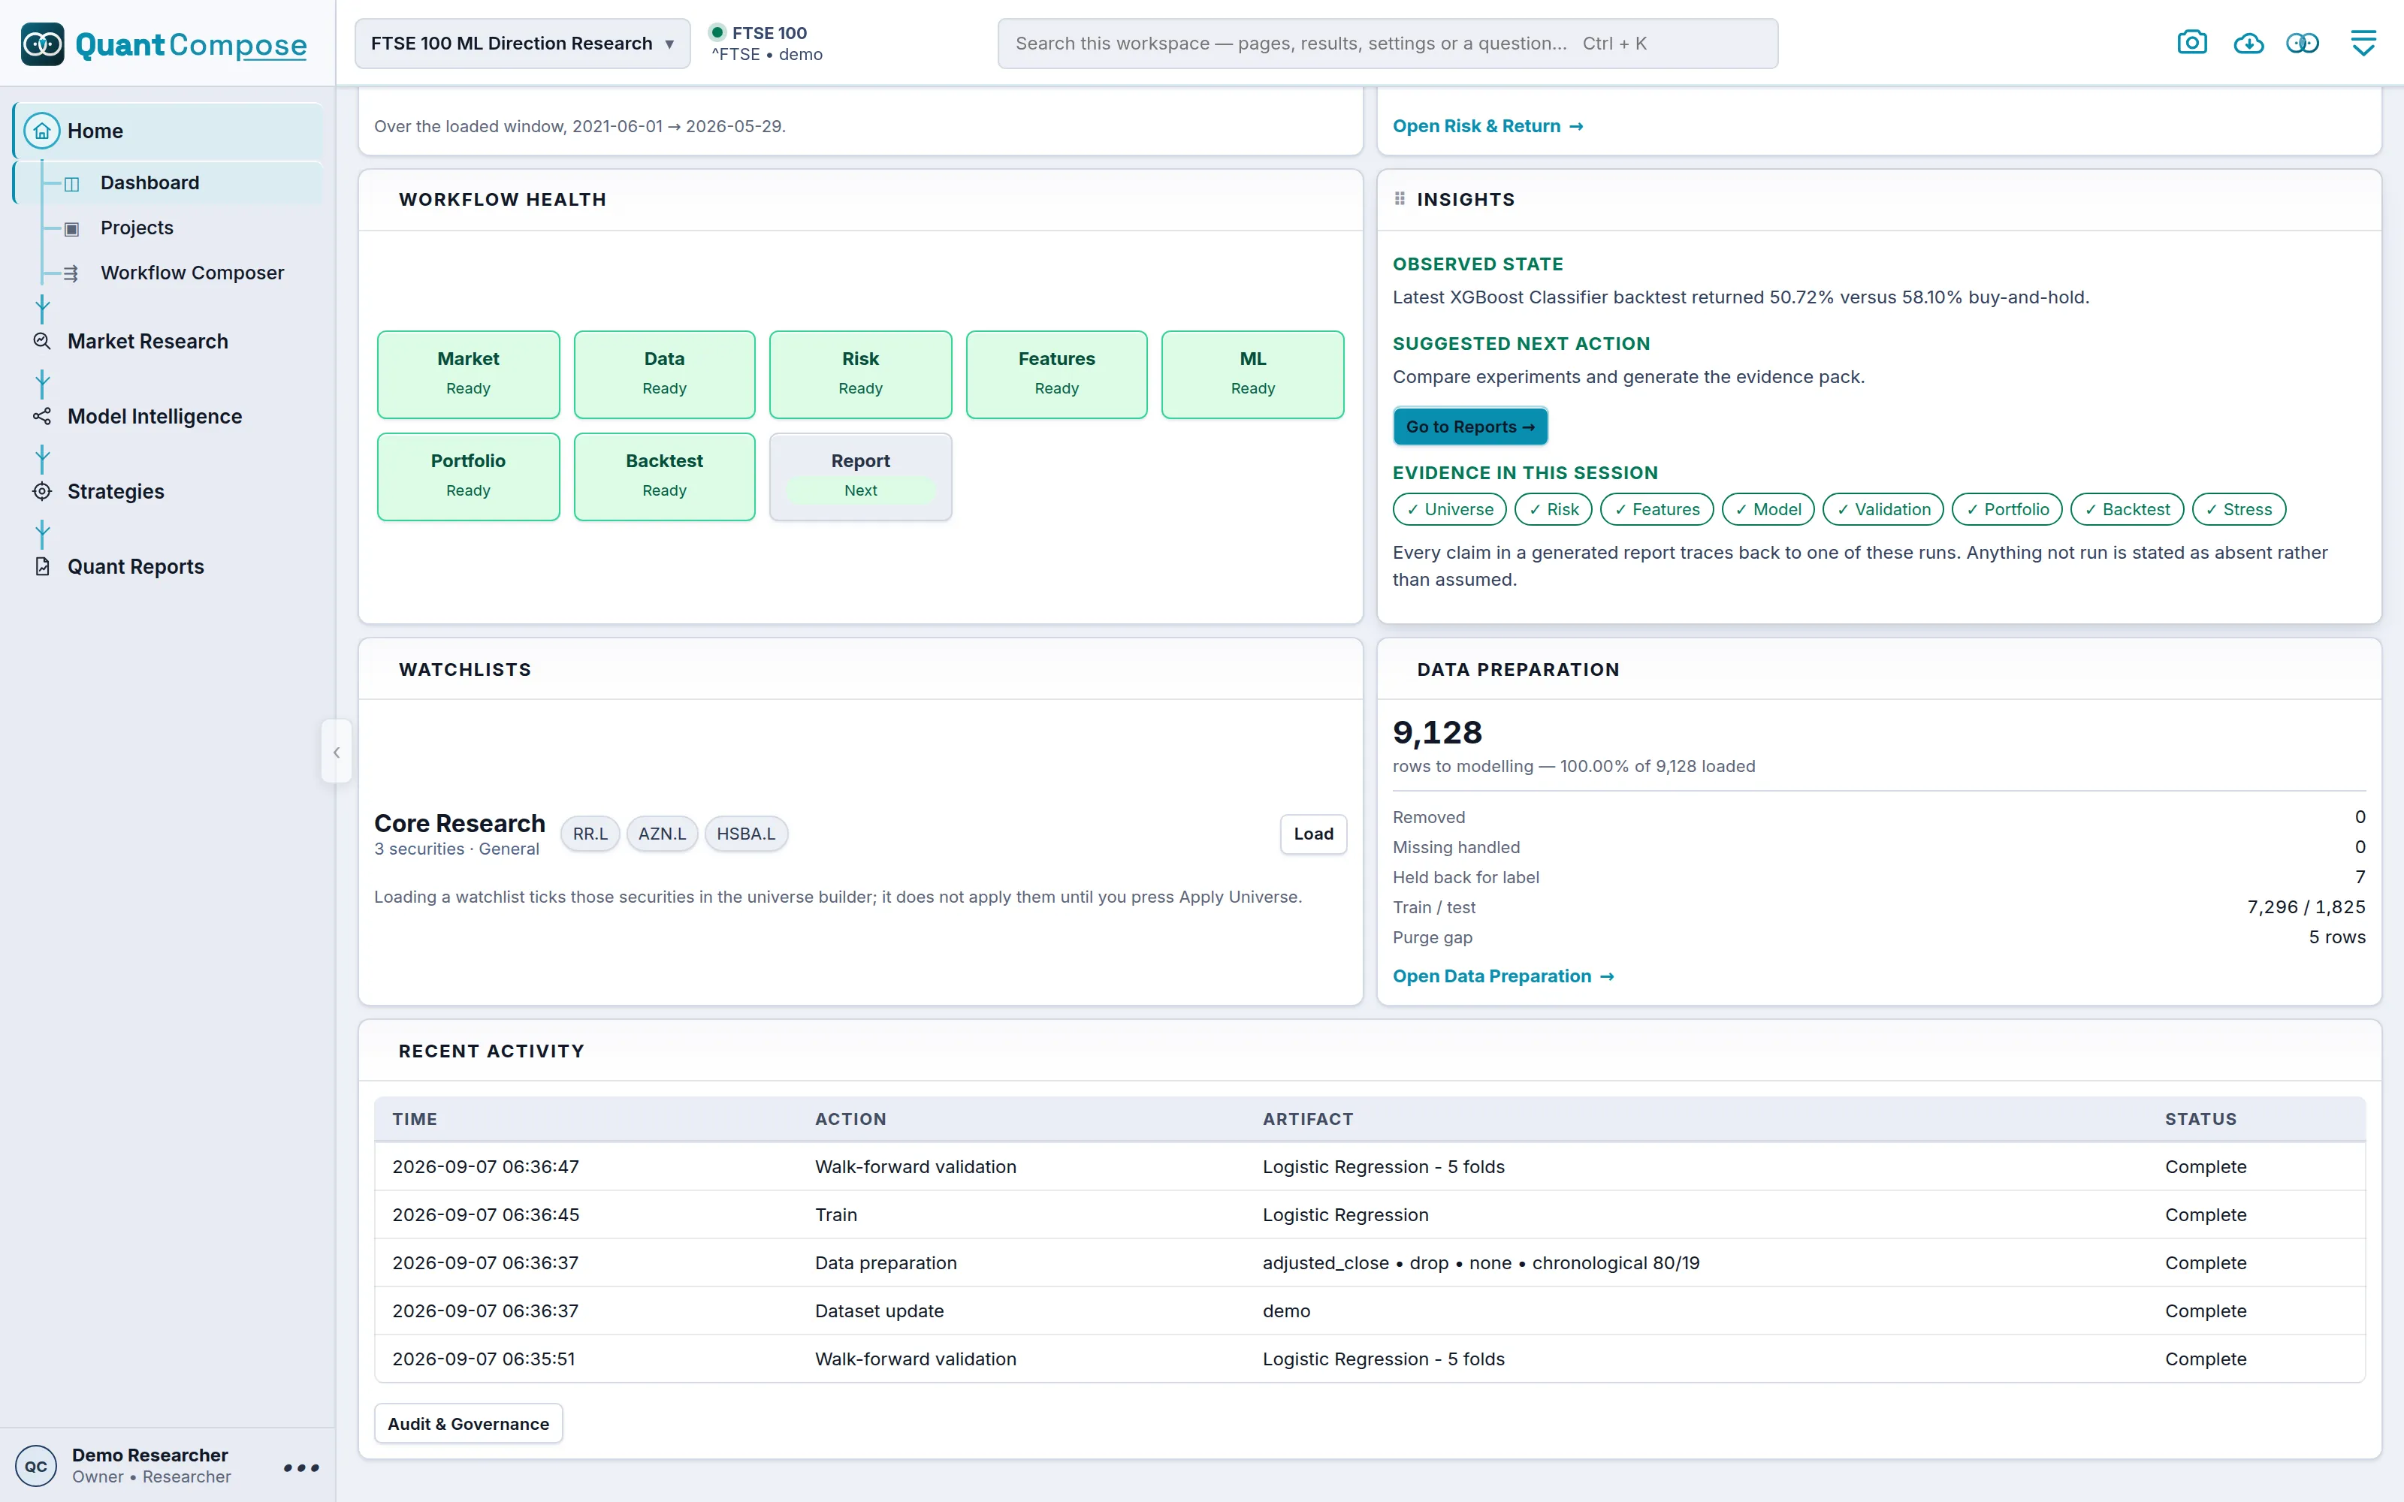The height and width of the screenshot is (1502, 2404).
Task: Click the Universe evidence chip
Action: pyautogui.click(x=1449, y=508)
